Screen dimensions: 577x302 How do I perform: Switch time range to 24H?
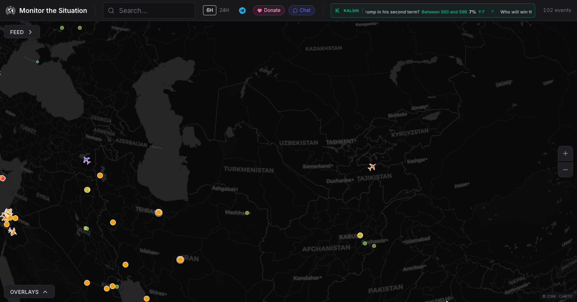point(224,10)
